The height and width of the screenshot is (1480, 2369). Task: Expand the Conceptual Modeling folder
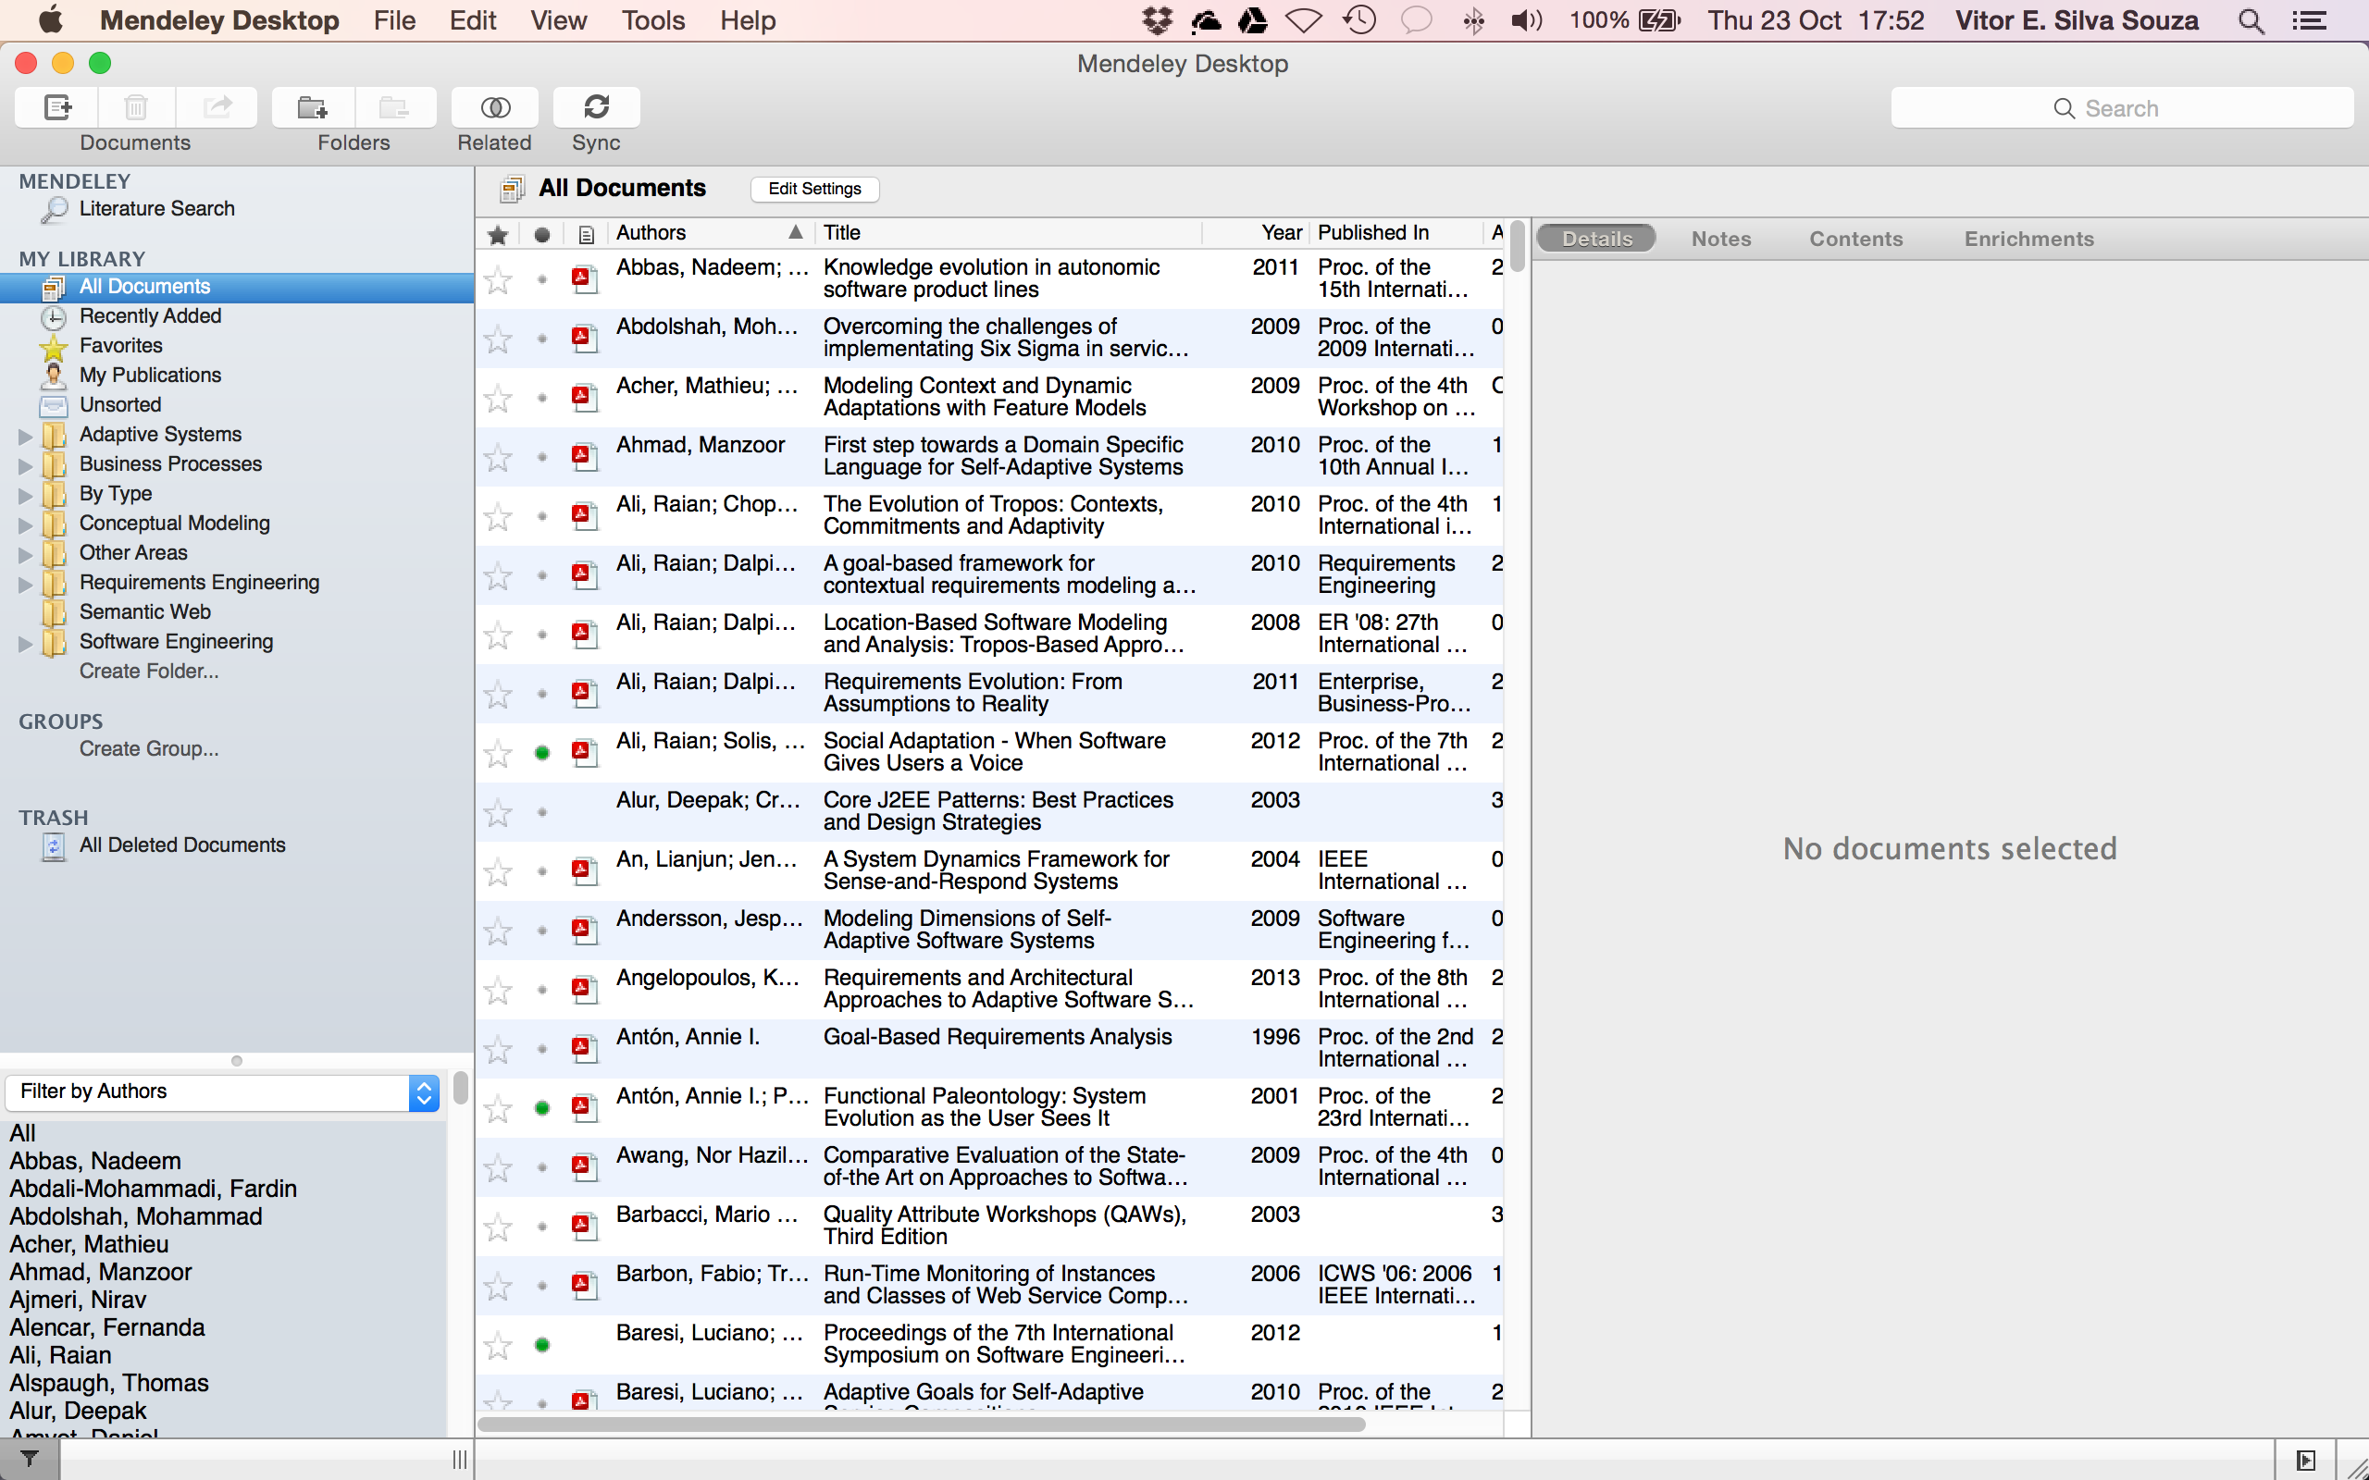[x=26, y=524]
